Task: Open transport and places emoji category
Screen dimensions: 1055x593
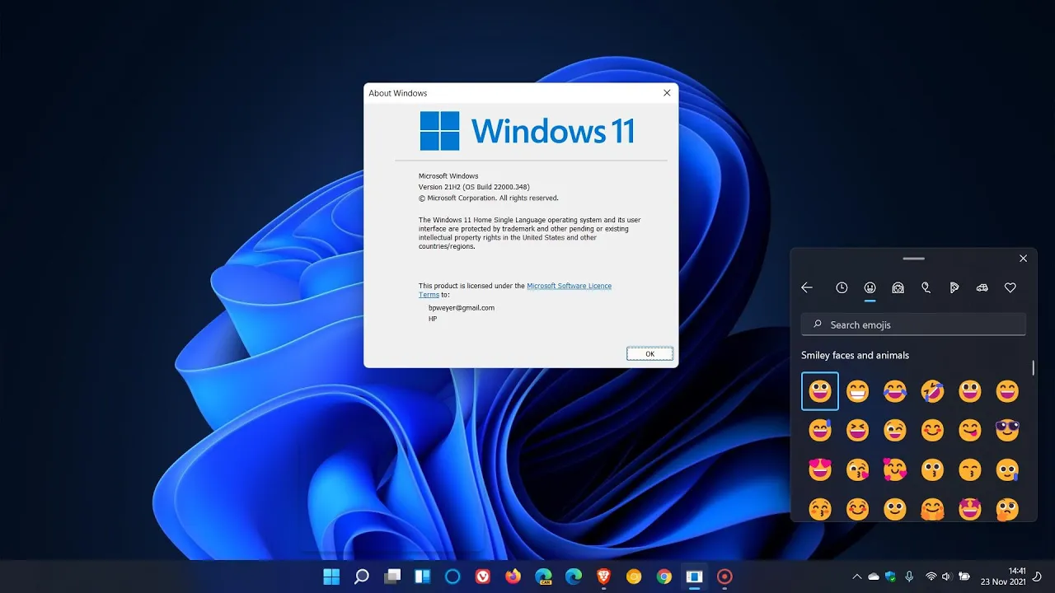Action: coord(982,287)
